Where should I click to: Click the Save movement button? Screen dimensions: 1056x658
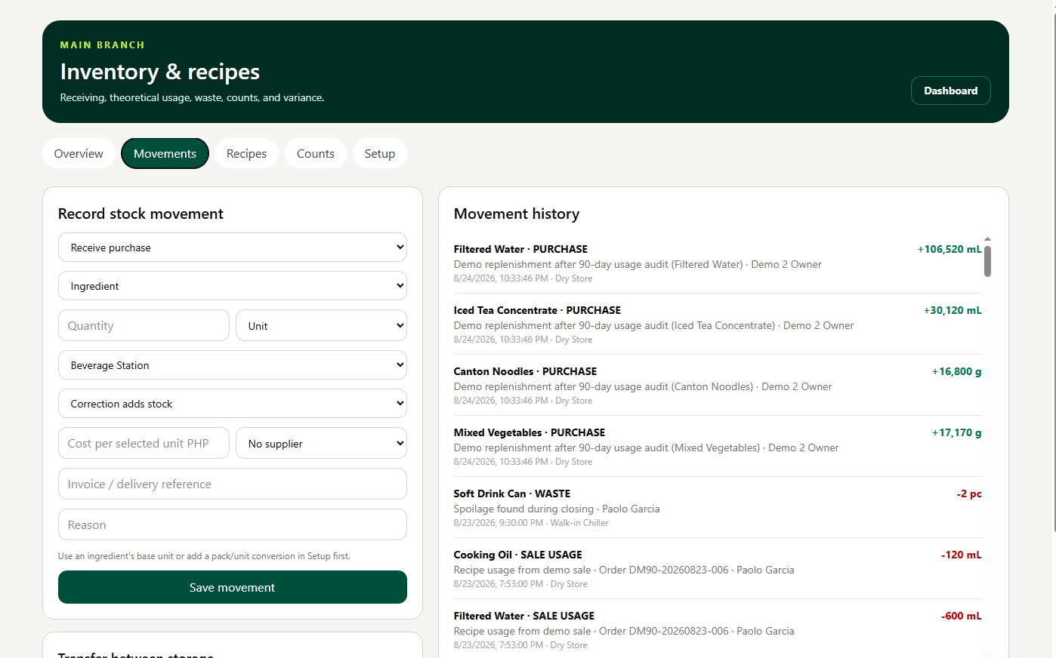(x=233, y=587)
